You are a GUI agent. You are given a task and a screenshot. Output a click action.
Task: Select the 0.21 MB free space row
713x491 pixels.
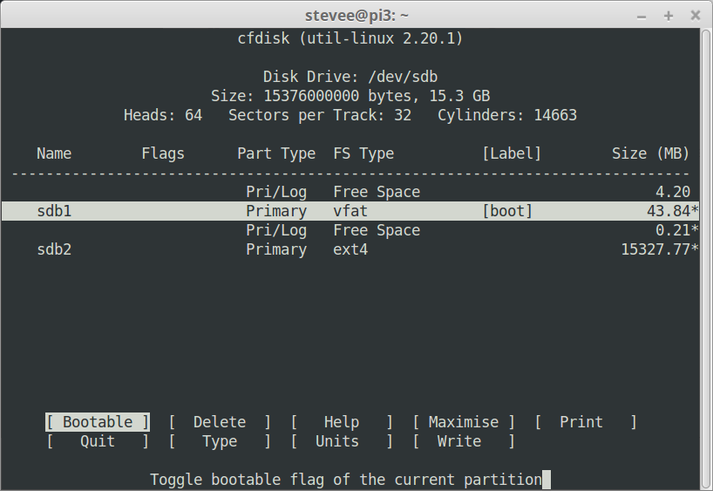click(x=349, y=230)
